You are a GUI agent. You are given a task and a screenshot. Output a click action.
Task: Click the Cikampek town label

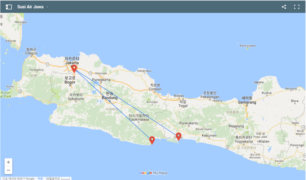[101, 73]
